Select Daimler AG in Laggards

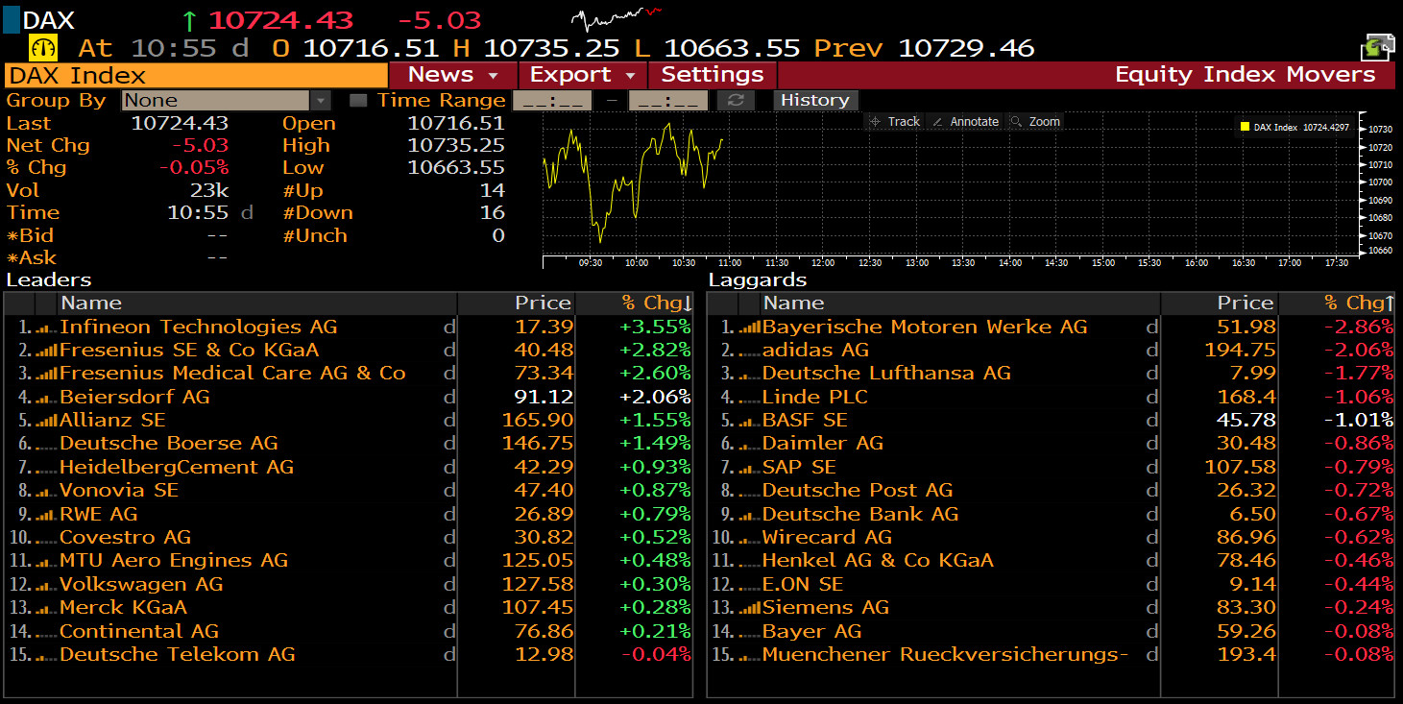823,444
